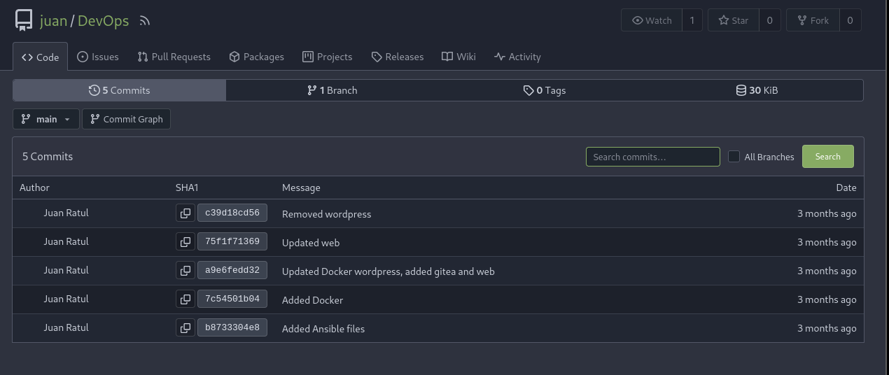This screenshot has height=375, width=889.
Task: Enable the All Branches checkbox
Action: point(734,157)
